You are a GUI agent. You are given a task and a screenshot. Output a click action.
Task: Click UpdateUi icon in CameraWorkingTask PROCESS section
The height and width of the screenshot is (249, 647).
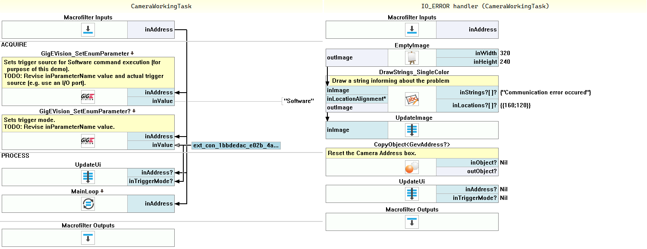coord(88,177)
